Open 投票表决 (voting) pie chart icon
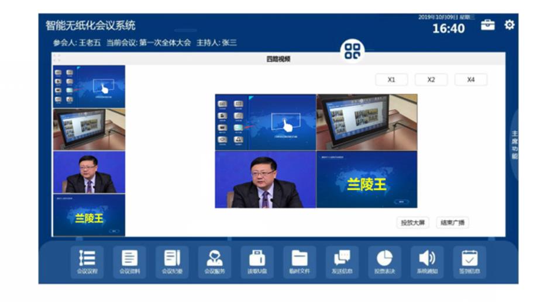 (x=384, y=261)
